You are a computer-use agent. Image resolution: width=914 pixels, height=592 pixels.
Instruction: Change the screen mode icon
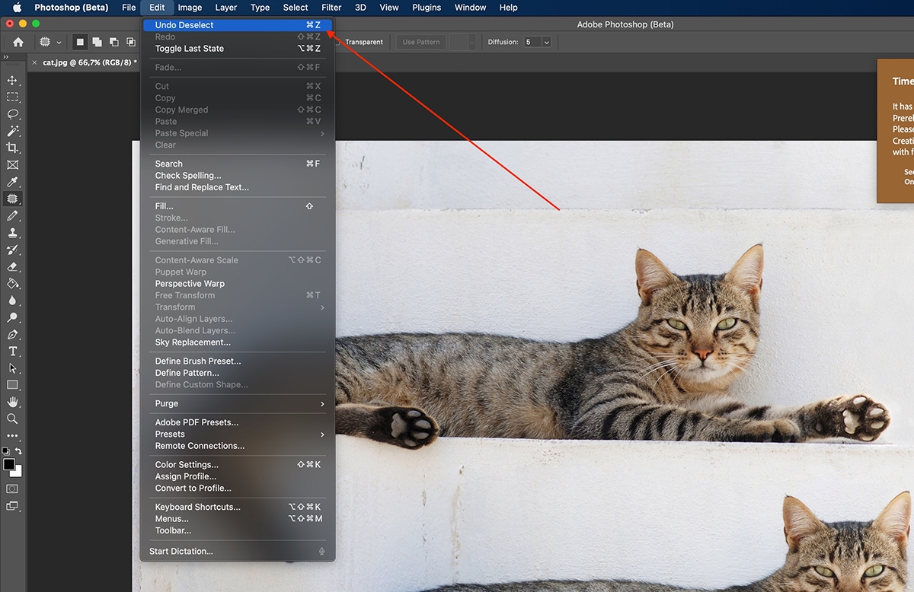[x=12, y=506]
